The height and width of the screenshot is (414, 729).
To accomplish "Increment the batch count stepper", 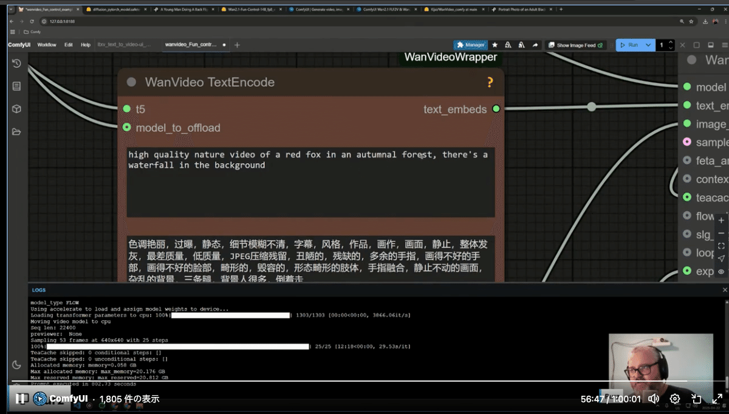I will [x=671, y=42].
